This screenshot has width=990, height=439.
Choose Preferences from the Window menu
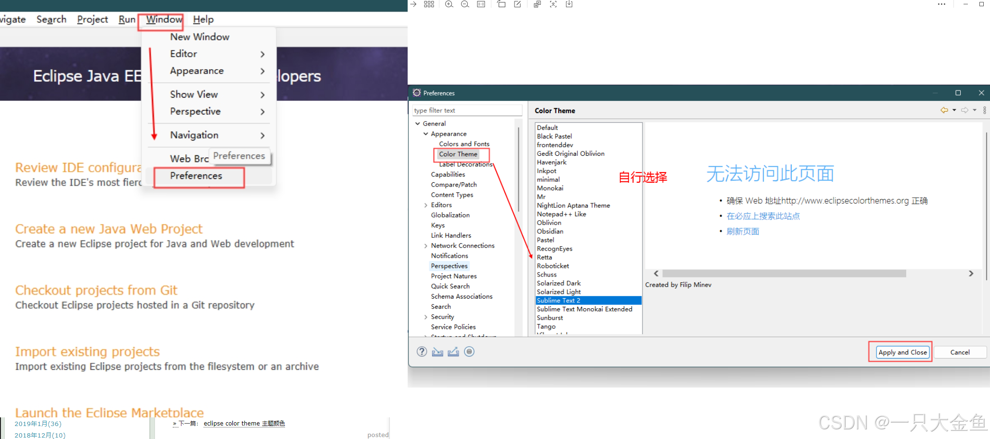196,176
